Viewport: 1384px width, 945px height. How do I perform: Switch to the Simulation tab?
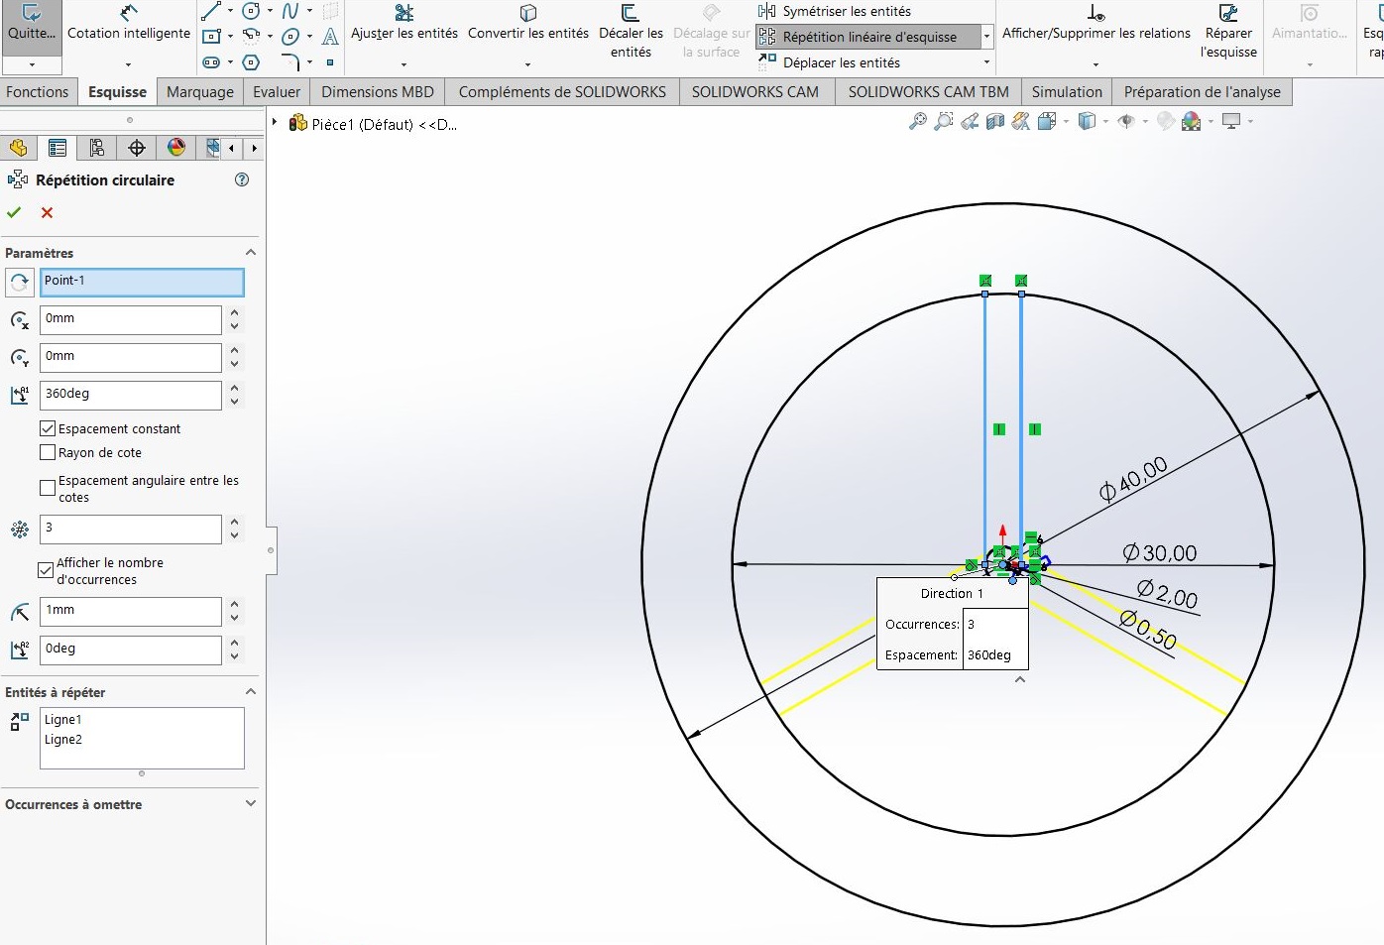1067,92
